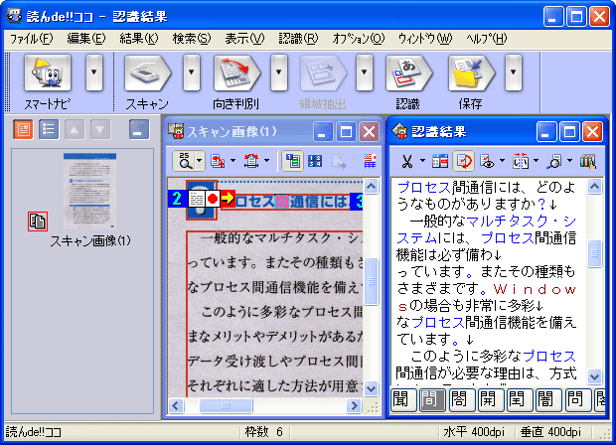
Task: Open the 編集(E) menu
Action: [86, 39]
